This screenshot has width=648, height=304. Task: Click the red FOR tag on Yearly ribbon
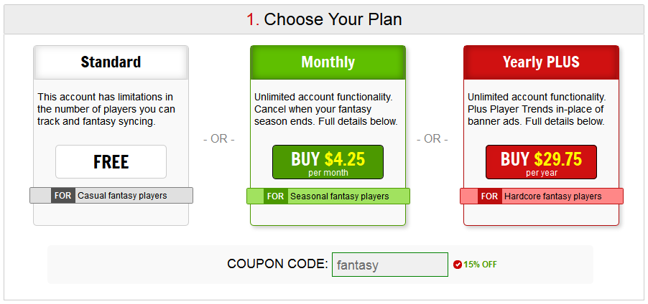point(489,196)
